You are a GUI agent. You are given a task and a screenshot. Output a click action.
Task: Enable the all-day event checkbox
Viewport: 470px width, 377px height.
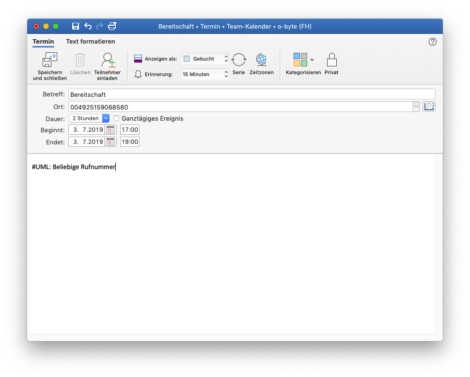tap(116, 118)
